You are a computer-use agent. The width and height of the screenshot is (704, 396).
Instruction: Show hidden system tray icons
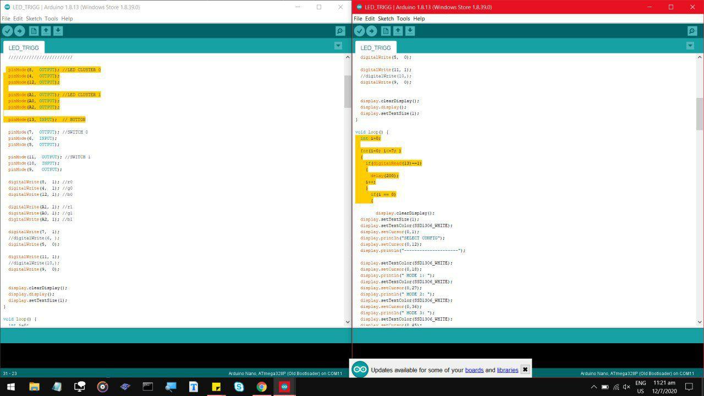coord(593,387)
